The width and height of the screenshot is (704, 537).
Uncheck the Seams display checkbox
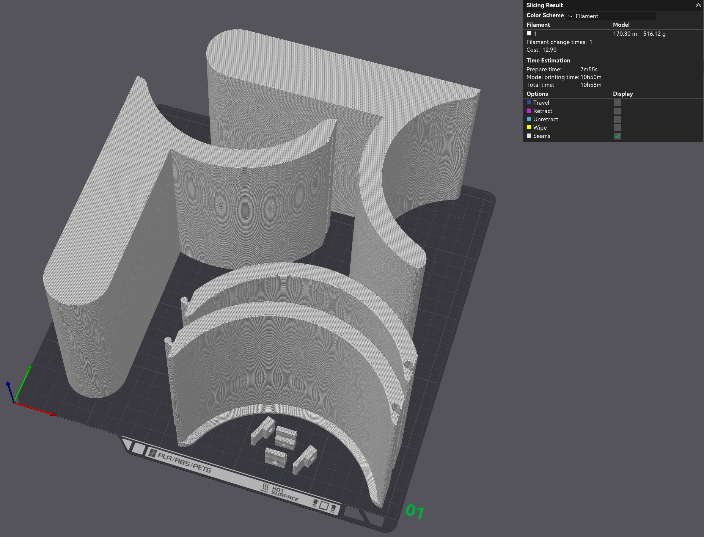617,136
